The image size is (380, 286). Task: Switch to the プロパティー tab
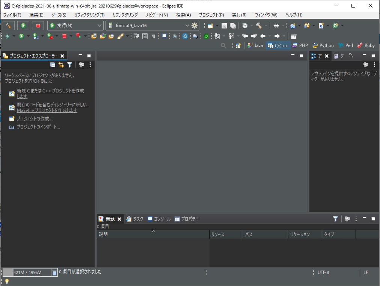[188, 219]
